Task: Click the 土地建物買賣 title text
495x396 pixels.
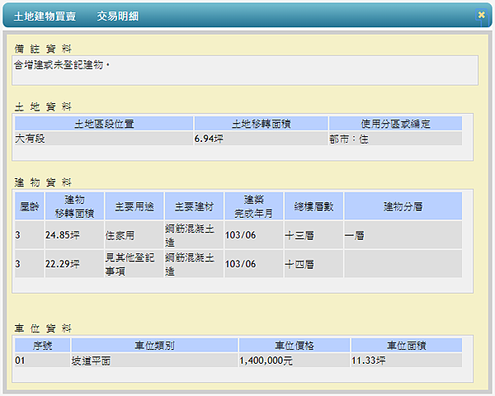Action: [x=45, y=16]
